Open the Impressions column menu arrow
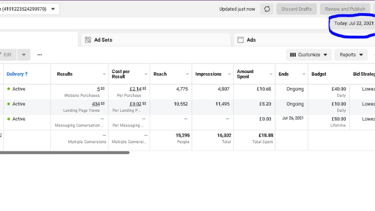The height and width of the screenshot is (211, 375). coord(229,74)
